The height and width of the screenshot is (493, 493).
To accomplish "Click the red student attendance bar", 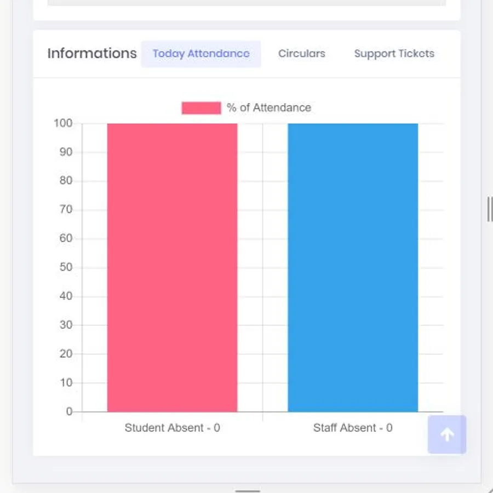I will click(172, 267).
